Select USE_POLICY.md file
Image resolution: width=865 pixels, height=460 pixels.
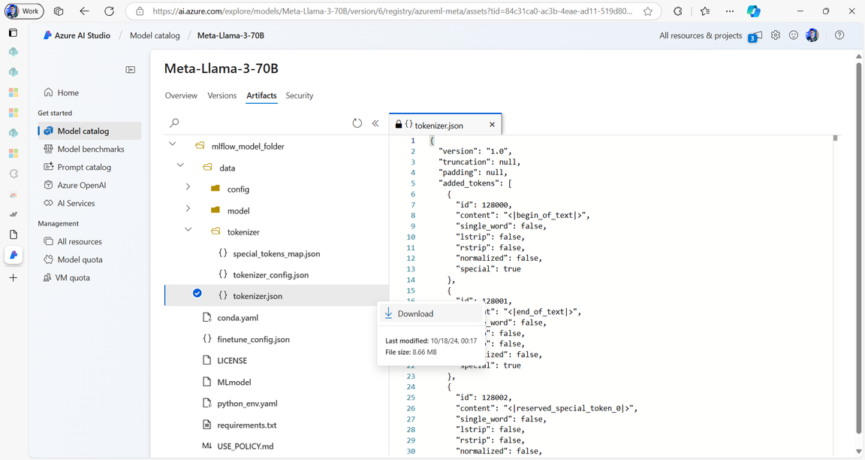(x=245, y=446)
